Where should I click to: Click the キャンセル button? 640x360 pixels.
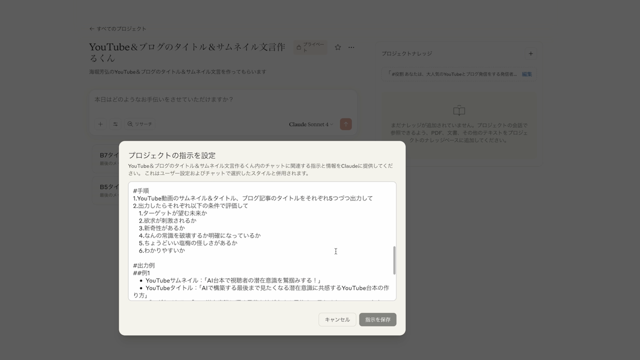pos(337,319)
